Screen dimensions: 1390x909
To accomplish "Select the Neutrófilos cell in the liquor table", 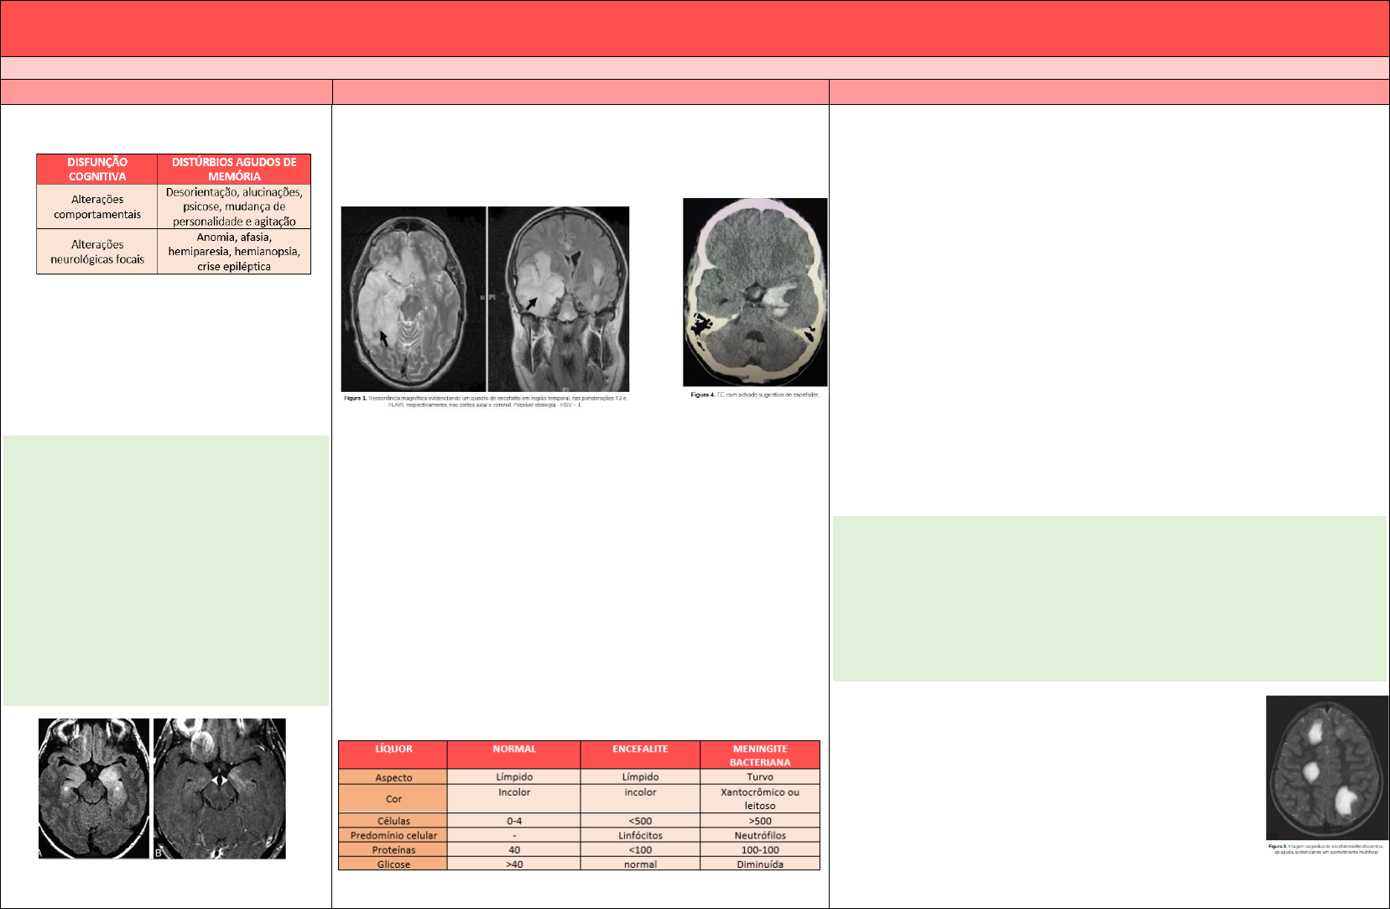I will 760,835.
